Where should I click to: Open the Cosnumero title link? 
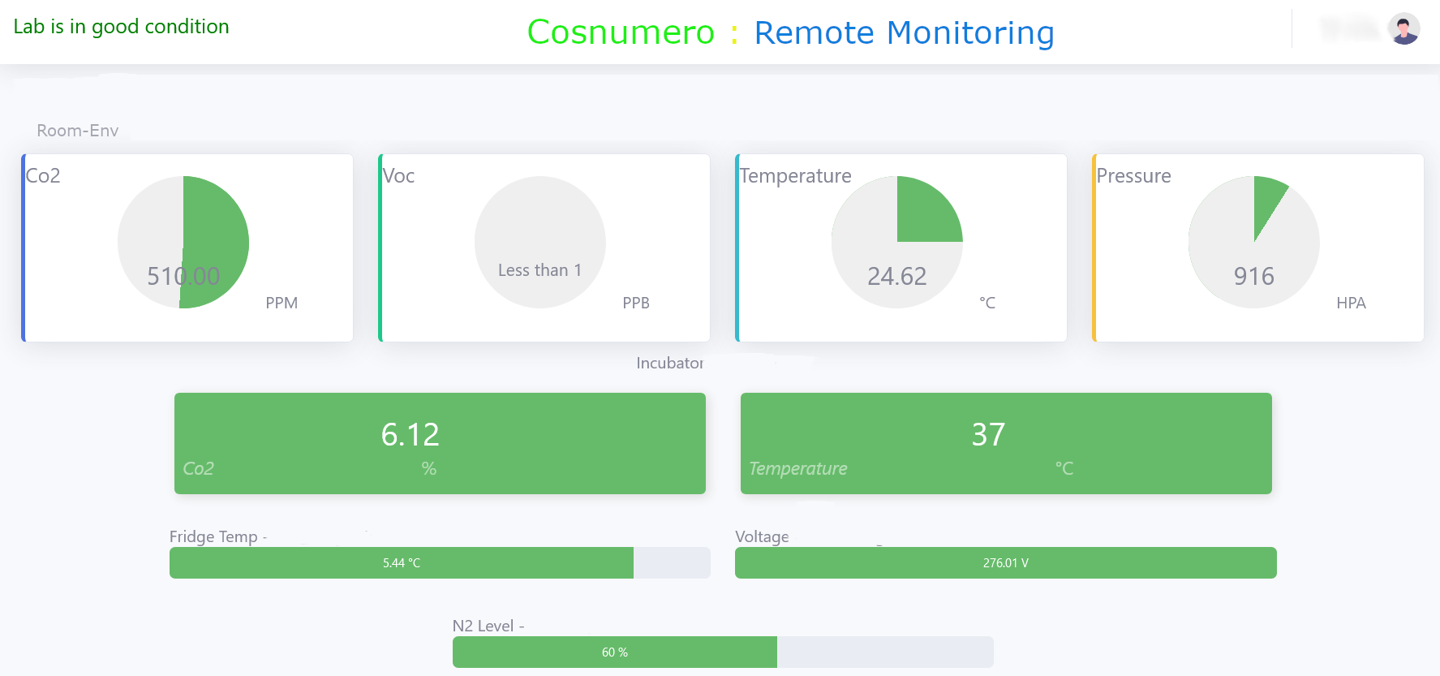click(621, 32)
